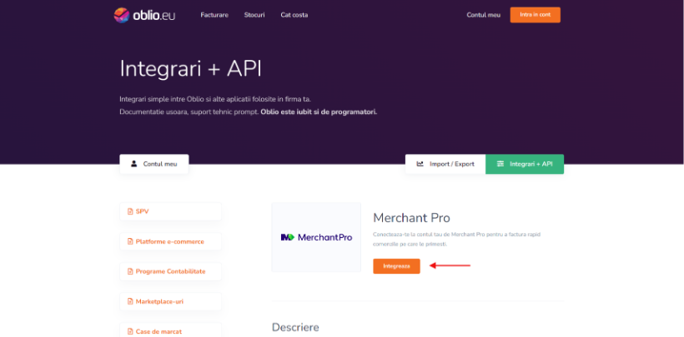Click the document icon beside Case de marcat
The height and width of the screenshot is (337, 684).
point(130,331)
